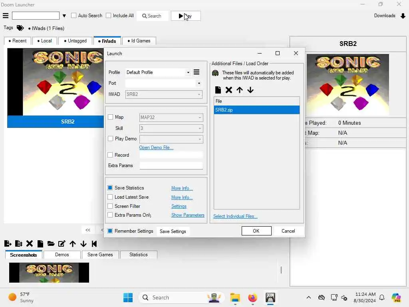Click the new file icon in the bottom toolbar
The width and height of the screenshot is (409, 307).
click(x=40, y=243)
